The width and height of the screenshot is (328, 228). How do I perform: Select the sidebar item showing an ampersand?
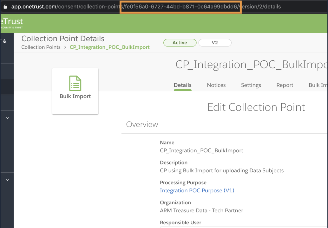click(5, 41)
